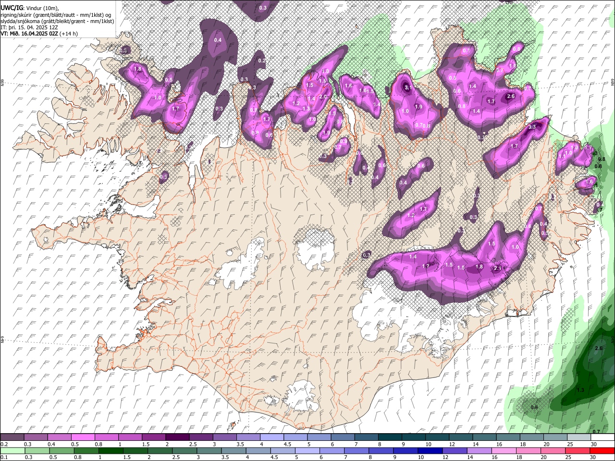Click the 'slydda/snjókoma' legend description line
Screen dimensions: 615x461
pos(57,21)
